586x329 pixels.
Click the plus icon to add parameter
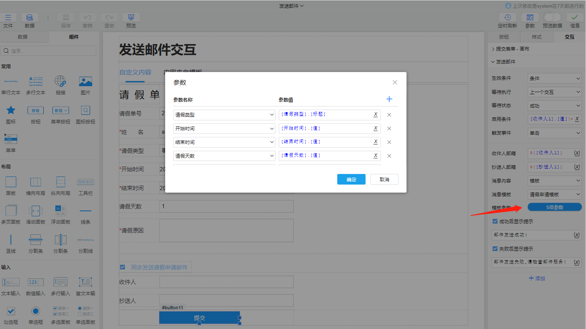coord(389,99)
